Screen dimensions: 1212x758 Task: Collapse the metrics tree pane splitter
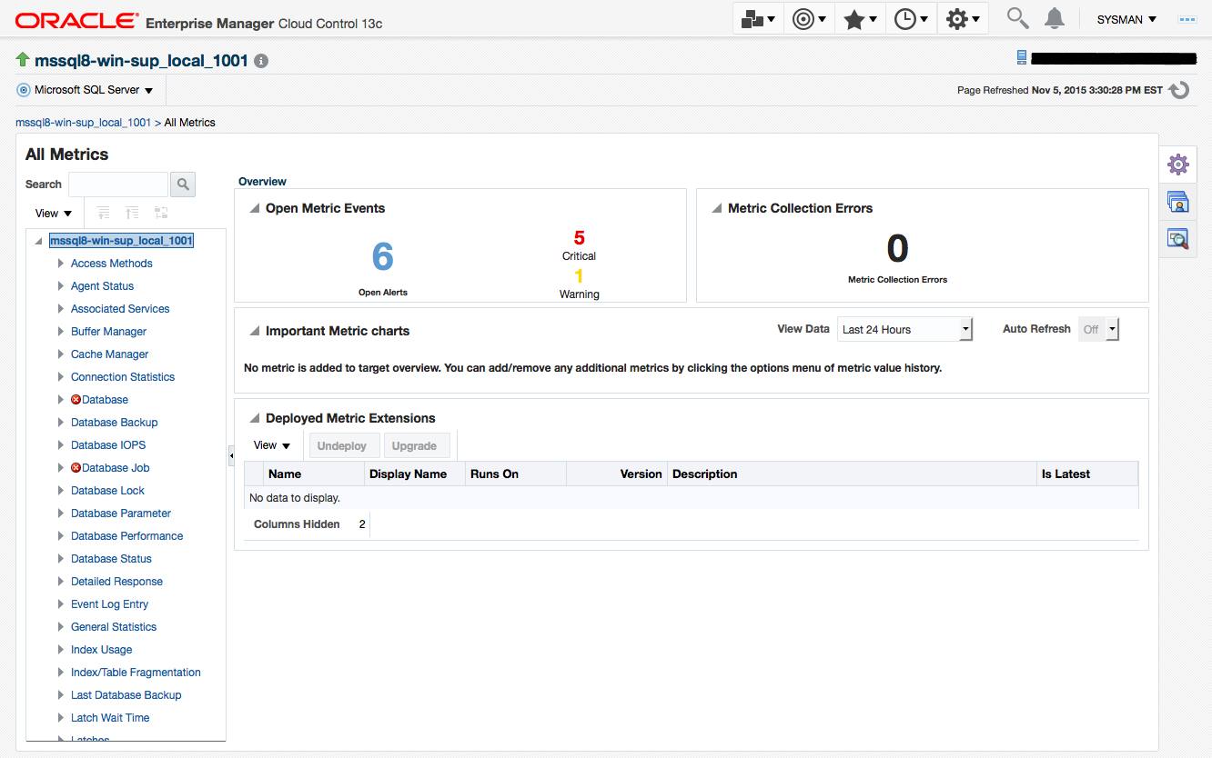(x=231, y=455)
